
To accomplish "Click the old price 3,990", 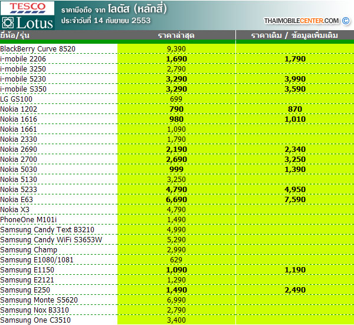I will tap(295, 79).
